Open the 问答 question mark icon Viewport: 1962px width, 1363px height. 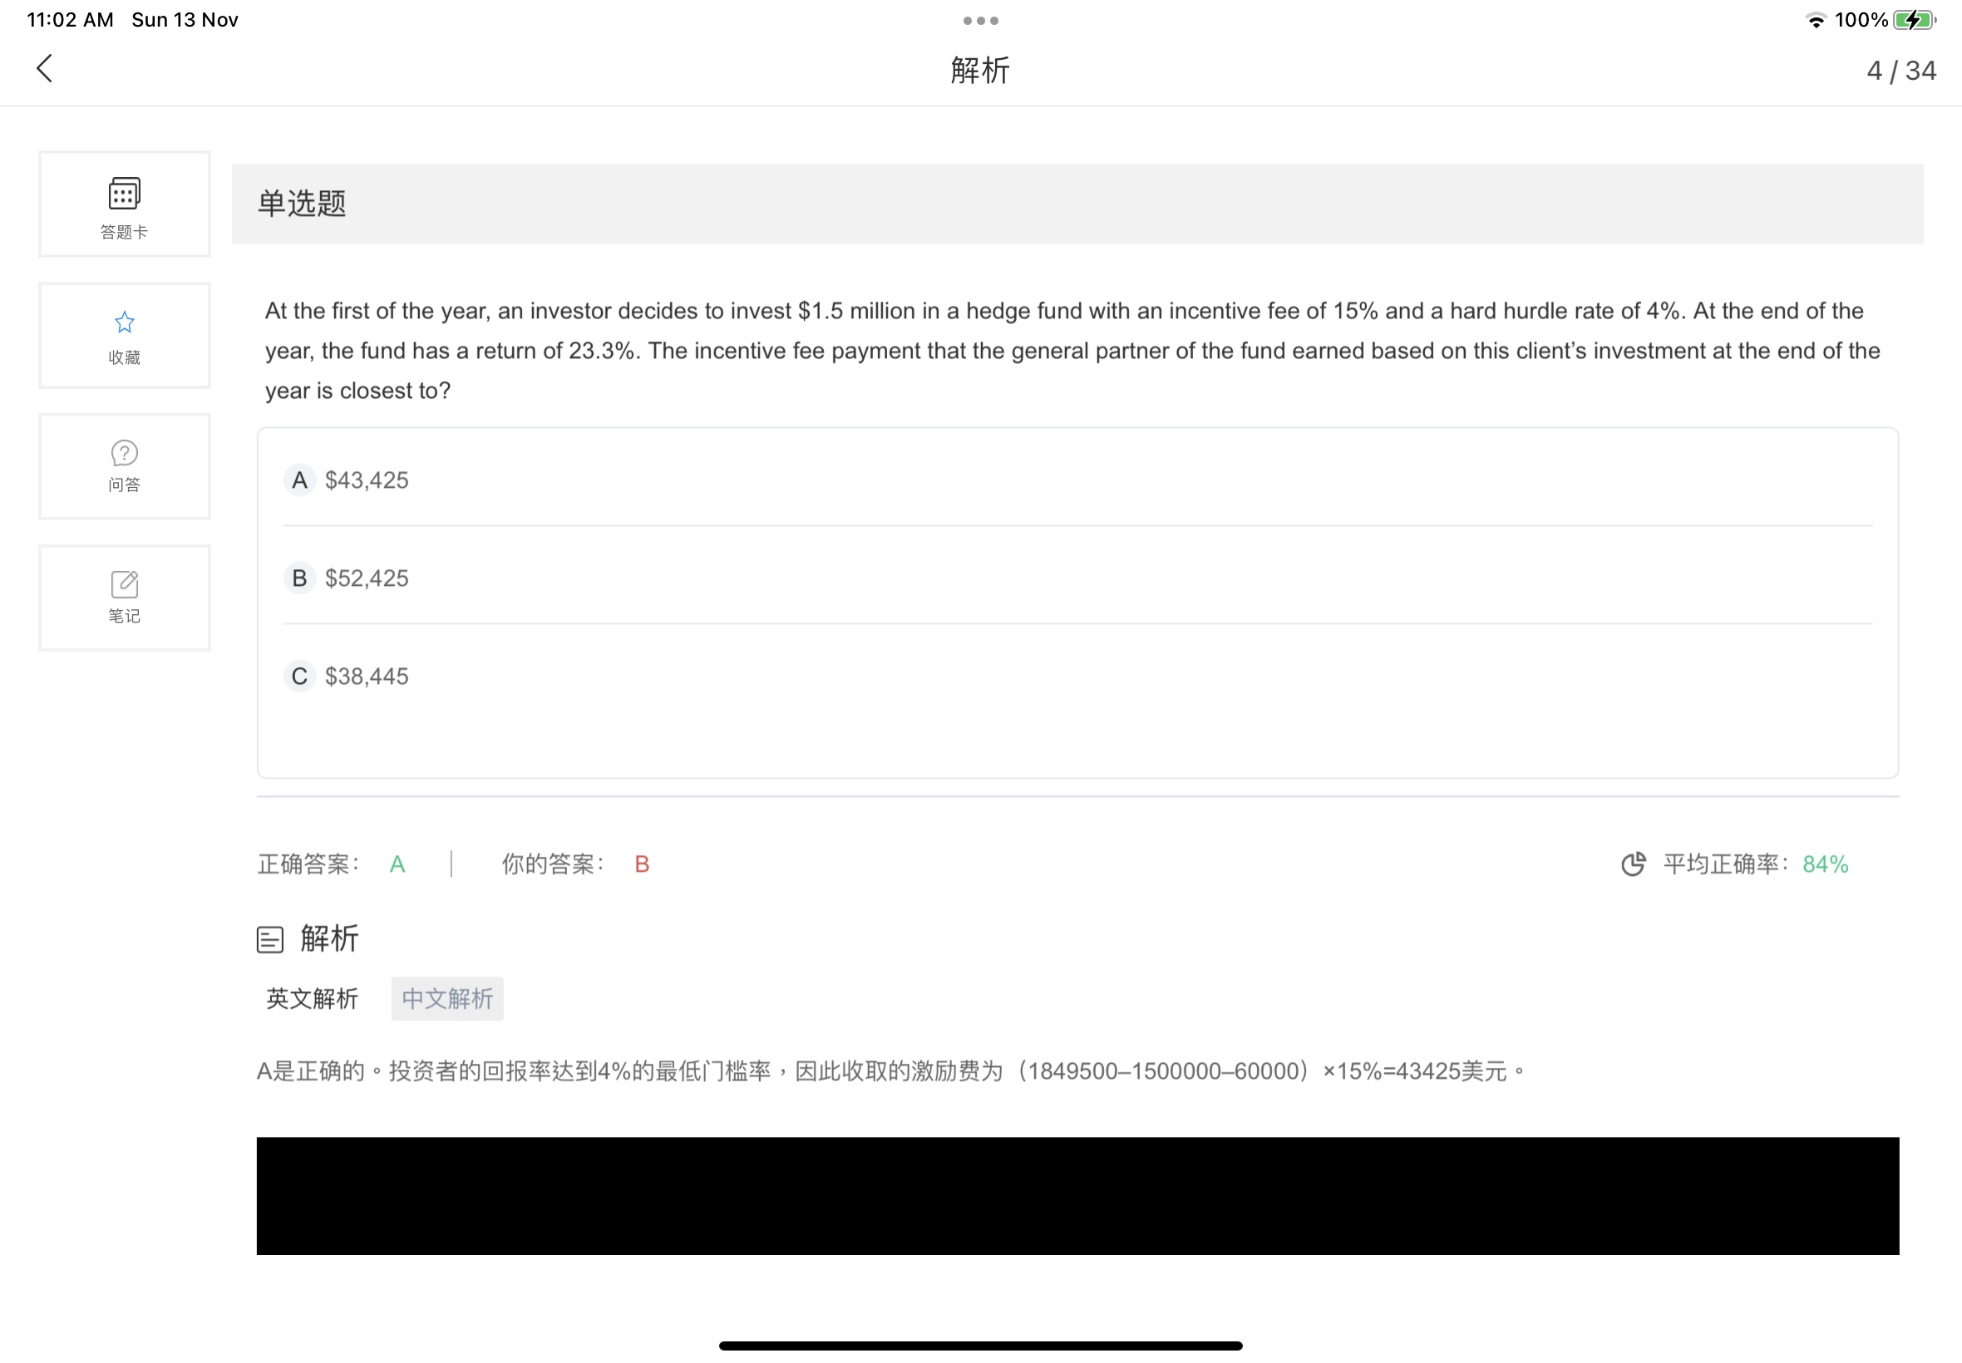[x=124, y=454]
